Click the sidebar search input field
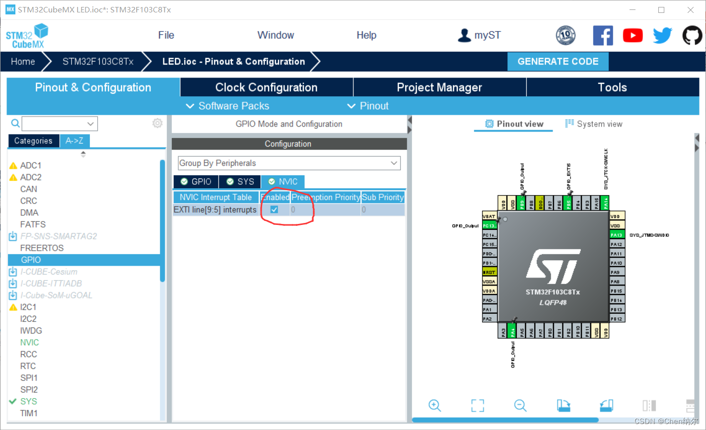 (x=54, y=124)
